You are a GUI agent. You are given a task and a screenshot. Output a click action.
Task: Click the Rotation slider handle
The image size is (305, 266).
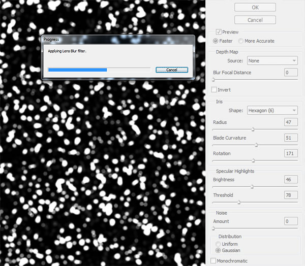pos(254,160)
